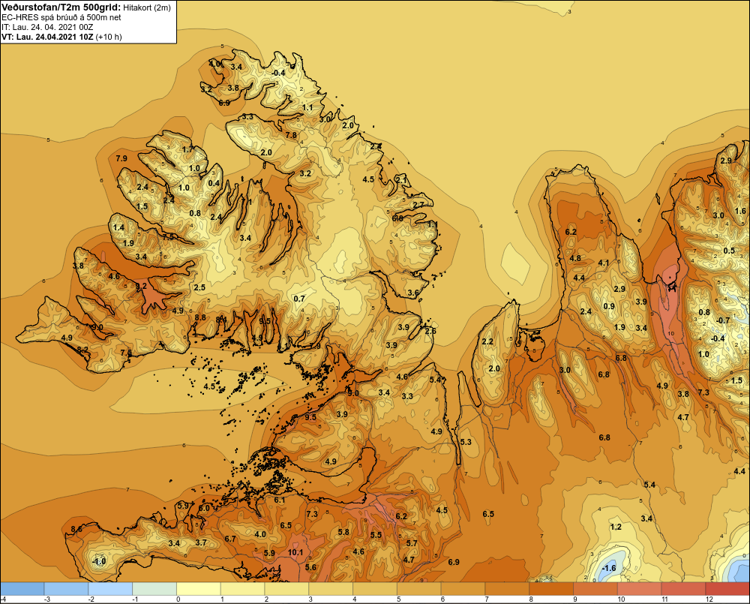
Task: Click the '6.1' temperature value on the map
Action: tap(280, 500)
